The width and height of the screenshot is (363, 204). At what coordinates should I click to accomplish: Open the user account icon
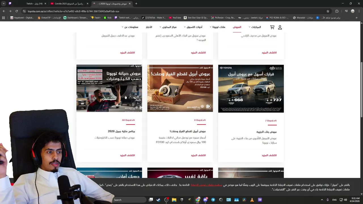pyautogui.click(x=280, y=27)
